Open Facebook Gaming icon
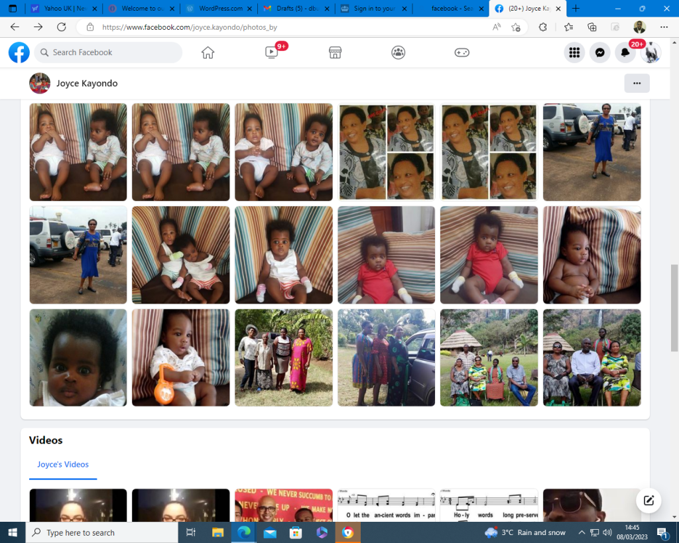This screenshot has height=543, width=679. coord(462,52)
